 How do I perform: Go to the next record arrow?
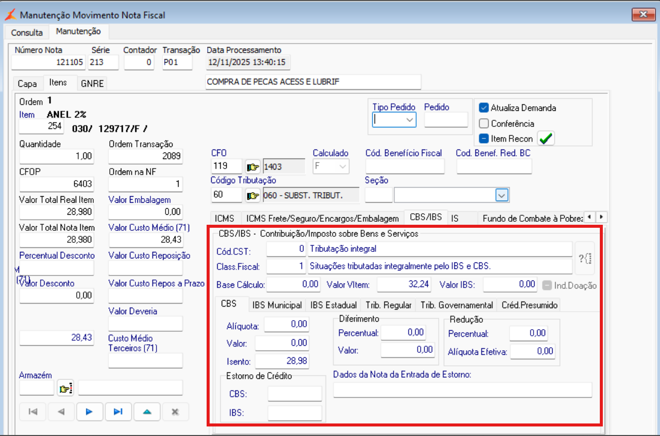point(90,411)
